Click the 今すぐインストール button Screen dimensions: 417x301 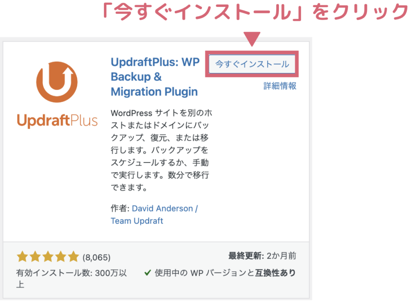(252, 64)
